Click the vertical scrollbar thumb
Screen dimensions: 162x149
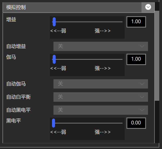[157, 55]
